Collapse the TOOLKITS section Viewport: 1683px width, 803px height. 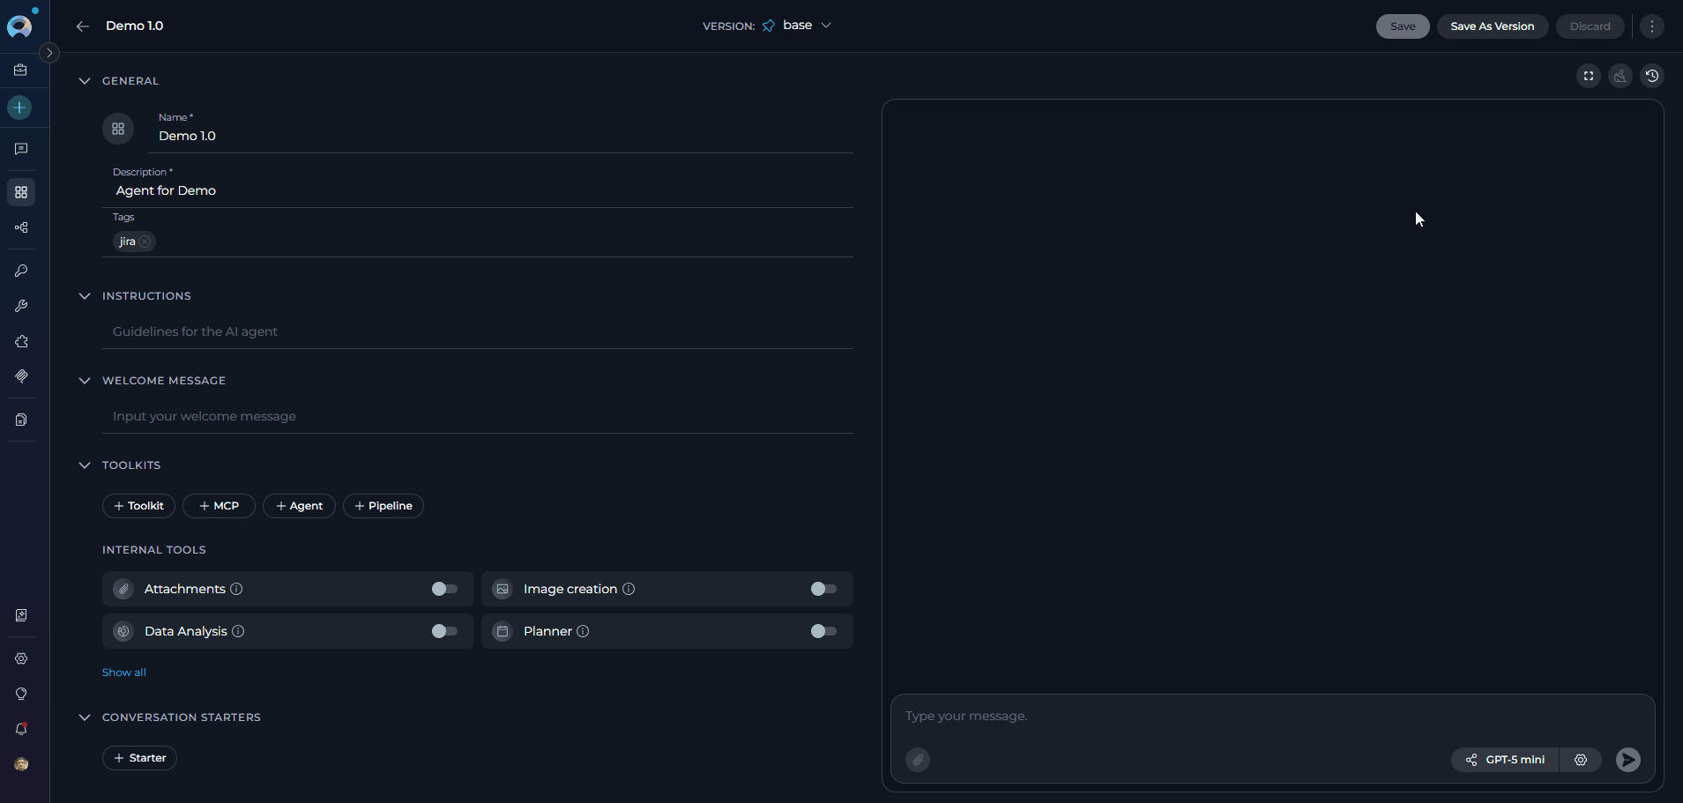[x=85, y=465]
